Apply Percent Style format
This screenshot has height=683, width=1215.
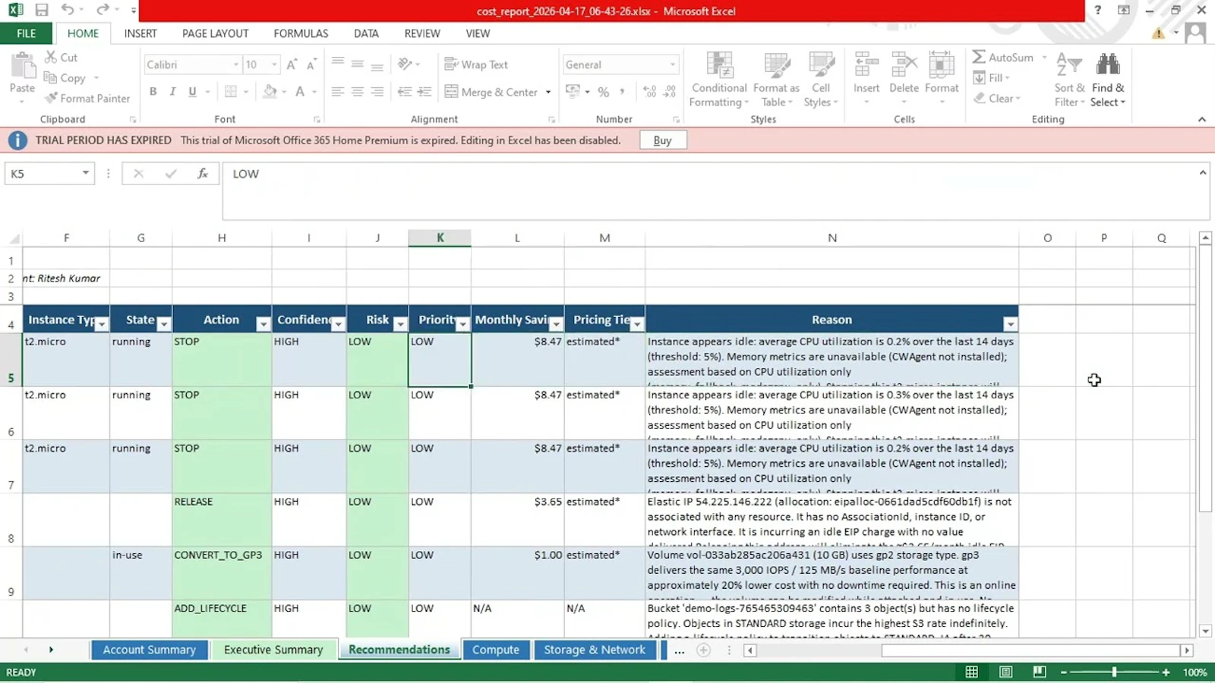pyautogui.click(x=604, y=92)
